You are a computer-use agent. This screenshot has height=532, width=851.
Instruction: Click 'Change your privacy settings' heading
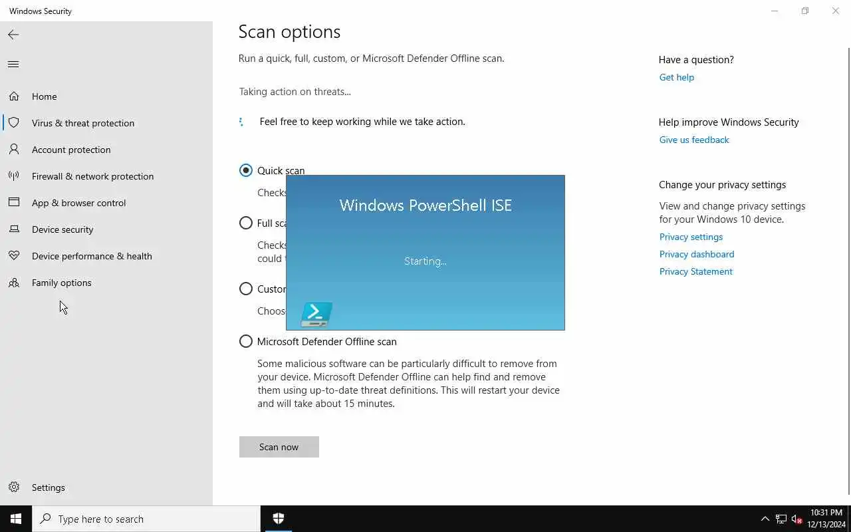[x=722, y=185]
